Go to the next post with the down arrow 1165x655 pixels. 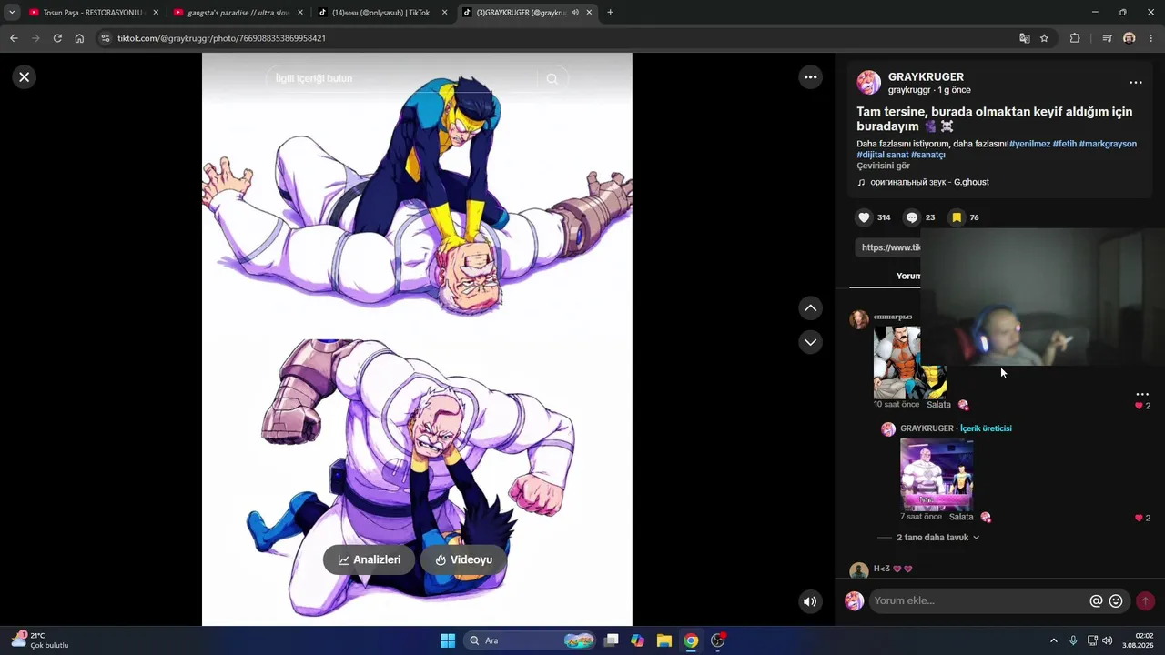point(811,342)
